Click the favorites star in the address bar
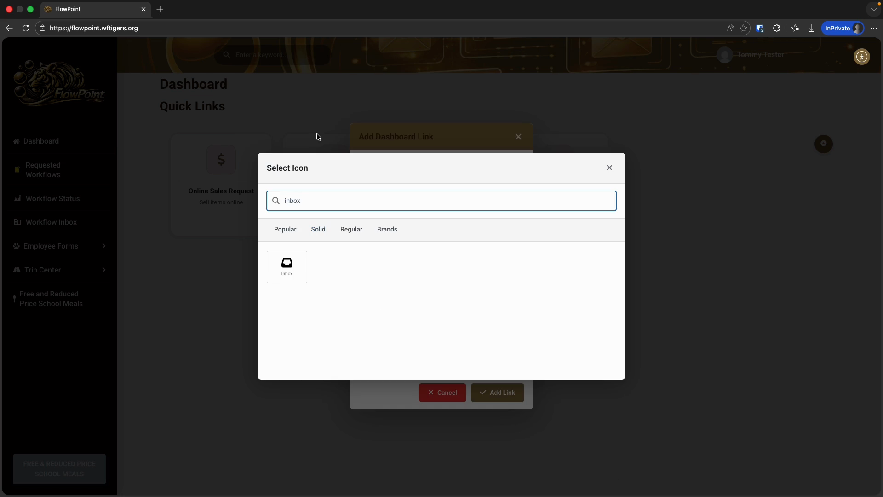 743,29
